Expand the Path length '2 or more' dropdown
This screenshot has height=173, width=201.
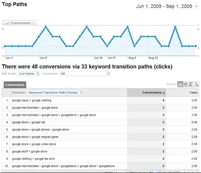click(29, 74)
